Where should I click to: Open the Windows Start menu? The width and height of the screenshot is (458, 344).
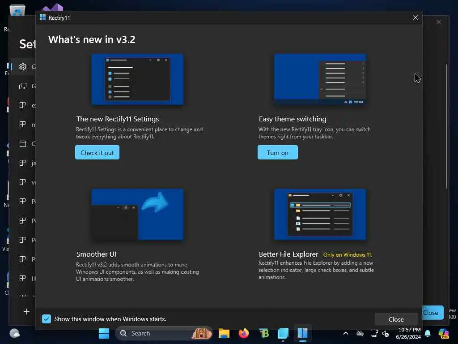[104, 333]
